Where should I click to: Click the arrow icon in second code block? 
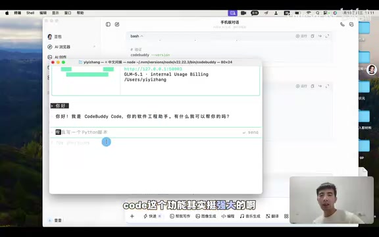320,86
